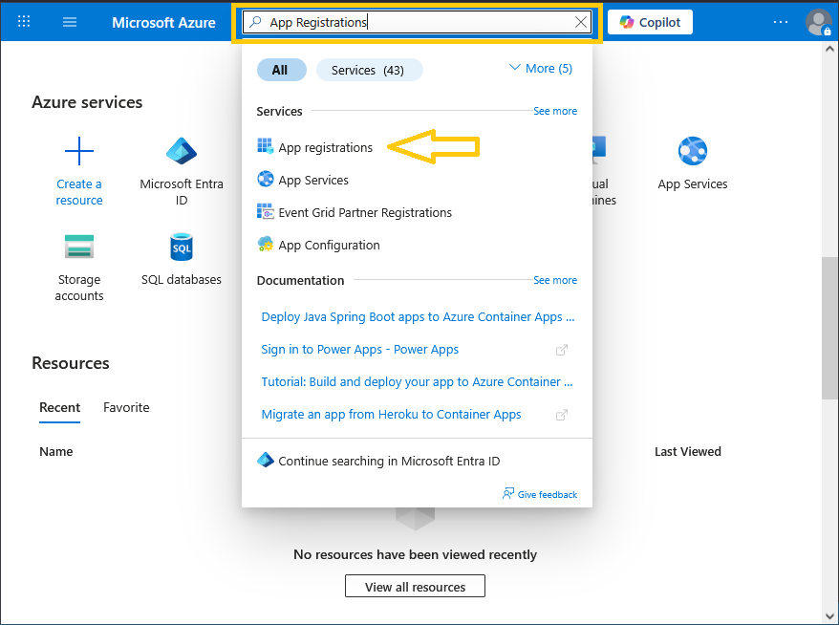Click the View all resources button
This screenshot has height=625, width=839.
coord(415,587)
